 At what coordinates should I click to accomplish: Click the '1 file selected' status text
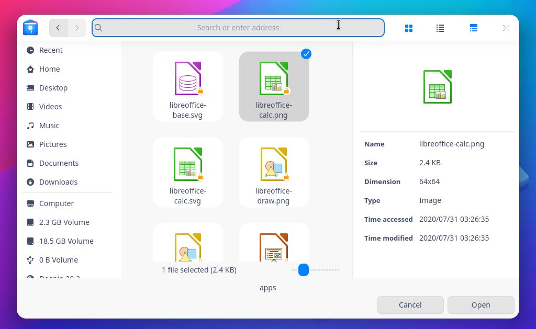pyautogui.click(x=199, y=270)
